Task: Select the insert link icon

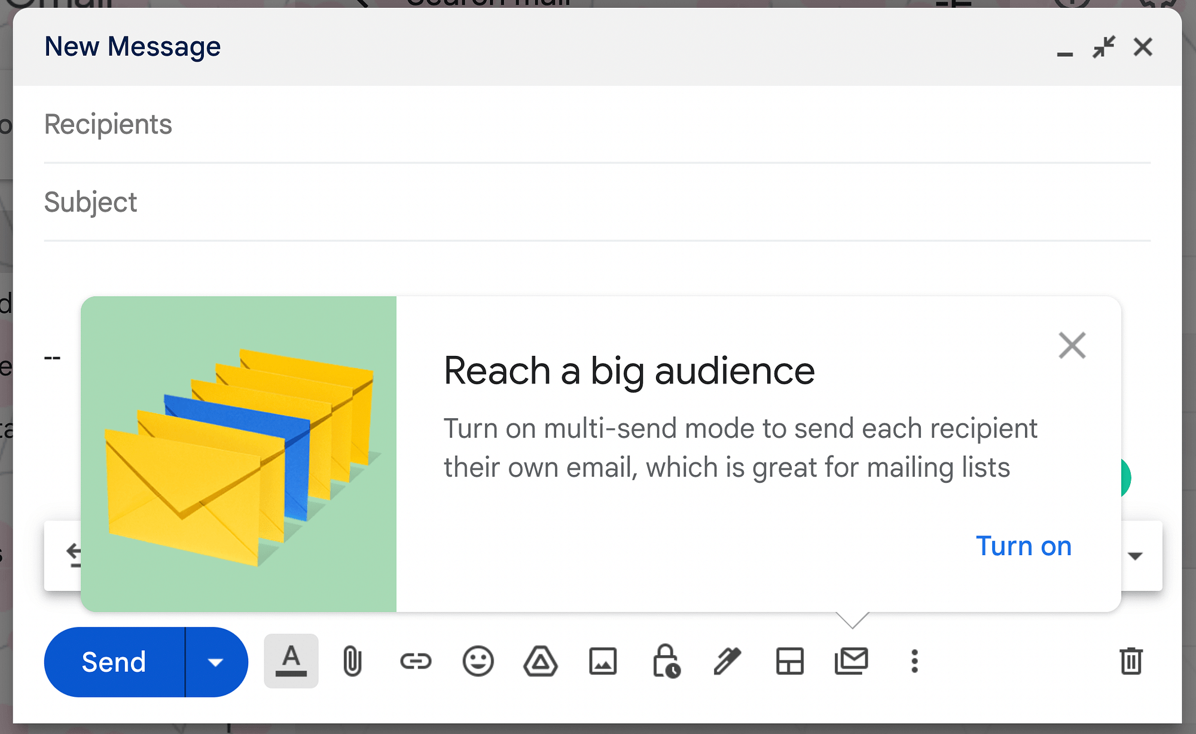Action: coord(415,662)
